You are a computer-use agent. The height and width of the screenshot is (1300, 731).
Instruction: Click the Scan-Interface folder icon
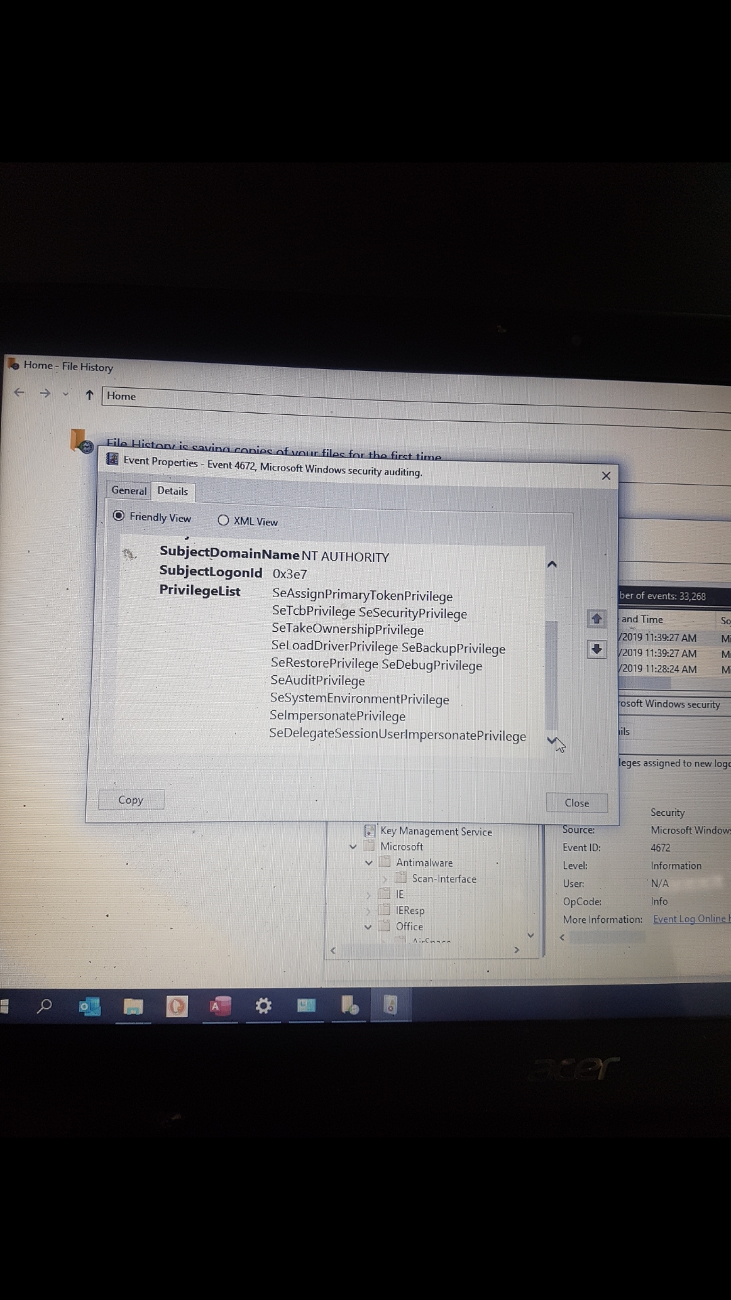[x=401, y=878]
